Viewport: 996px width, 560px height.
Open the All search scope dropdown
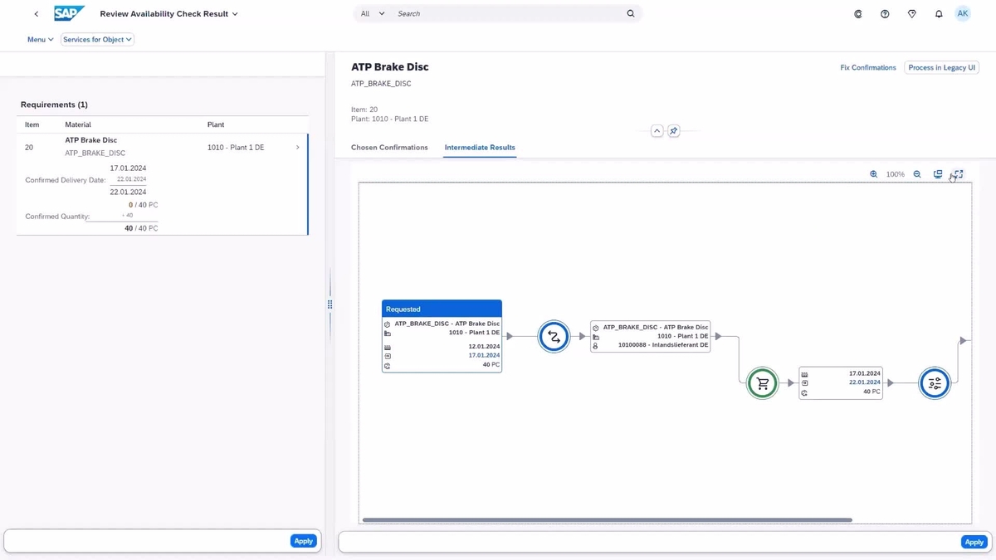click(371, 13)
